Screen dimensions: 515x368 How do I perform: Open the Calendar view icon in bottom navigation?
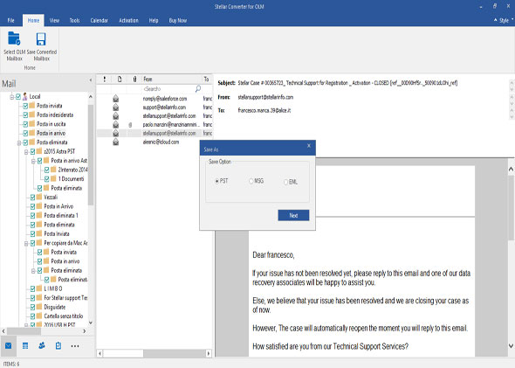coord(25,345)
